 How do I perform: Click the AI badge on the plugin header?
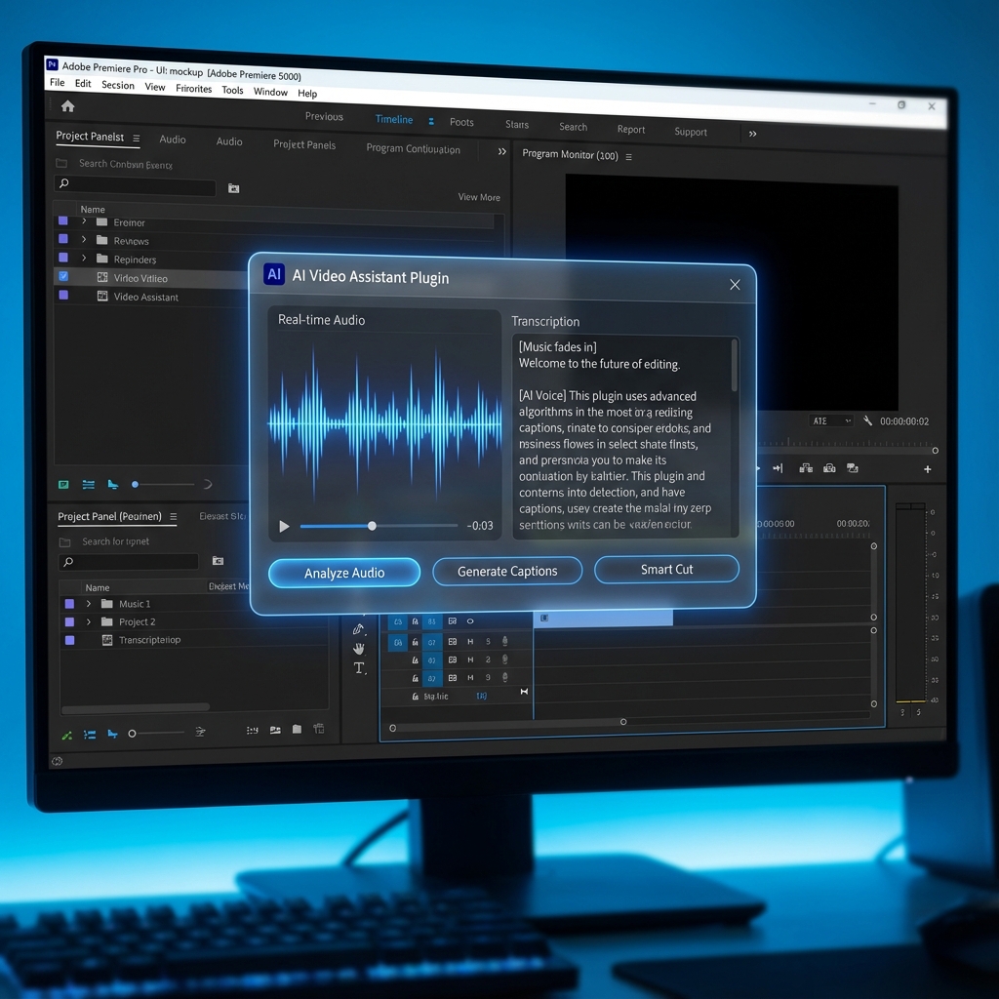[x=274, y=274]
